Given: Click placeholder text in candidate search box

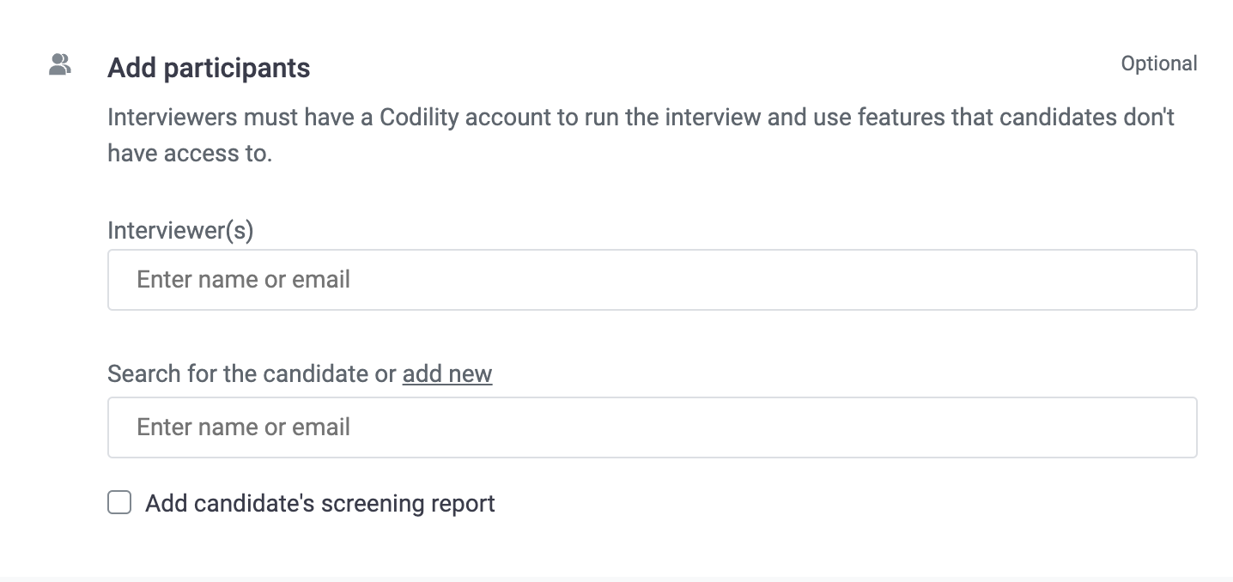Looking at the screenshot, I should coord(243,427).
